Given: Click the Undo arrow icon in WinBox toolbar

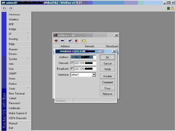Looking at the screenshot, I should point(4,8).
